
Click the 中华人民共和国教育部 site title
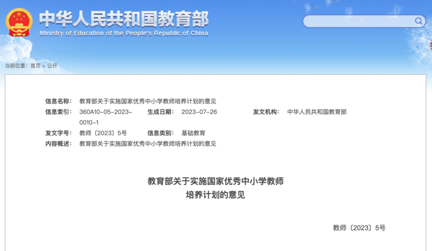tap(124, 18)
